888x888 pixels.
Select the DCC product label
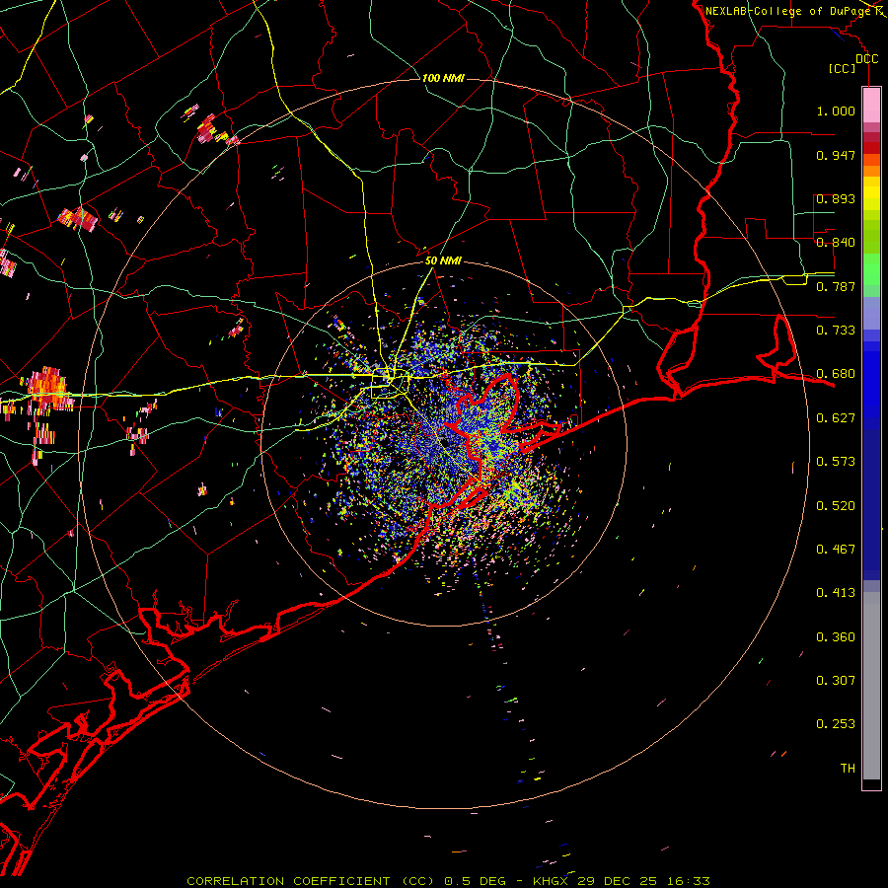click(866, 59)
